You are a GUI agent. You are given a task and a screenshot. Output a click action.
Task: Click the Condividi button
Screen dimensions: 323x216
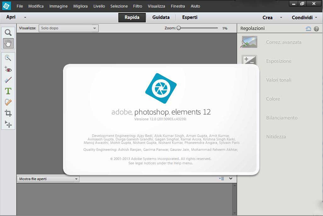pyautogui.click(x=302, y=18)
